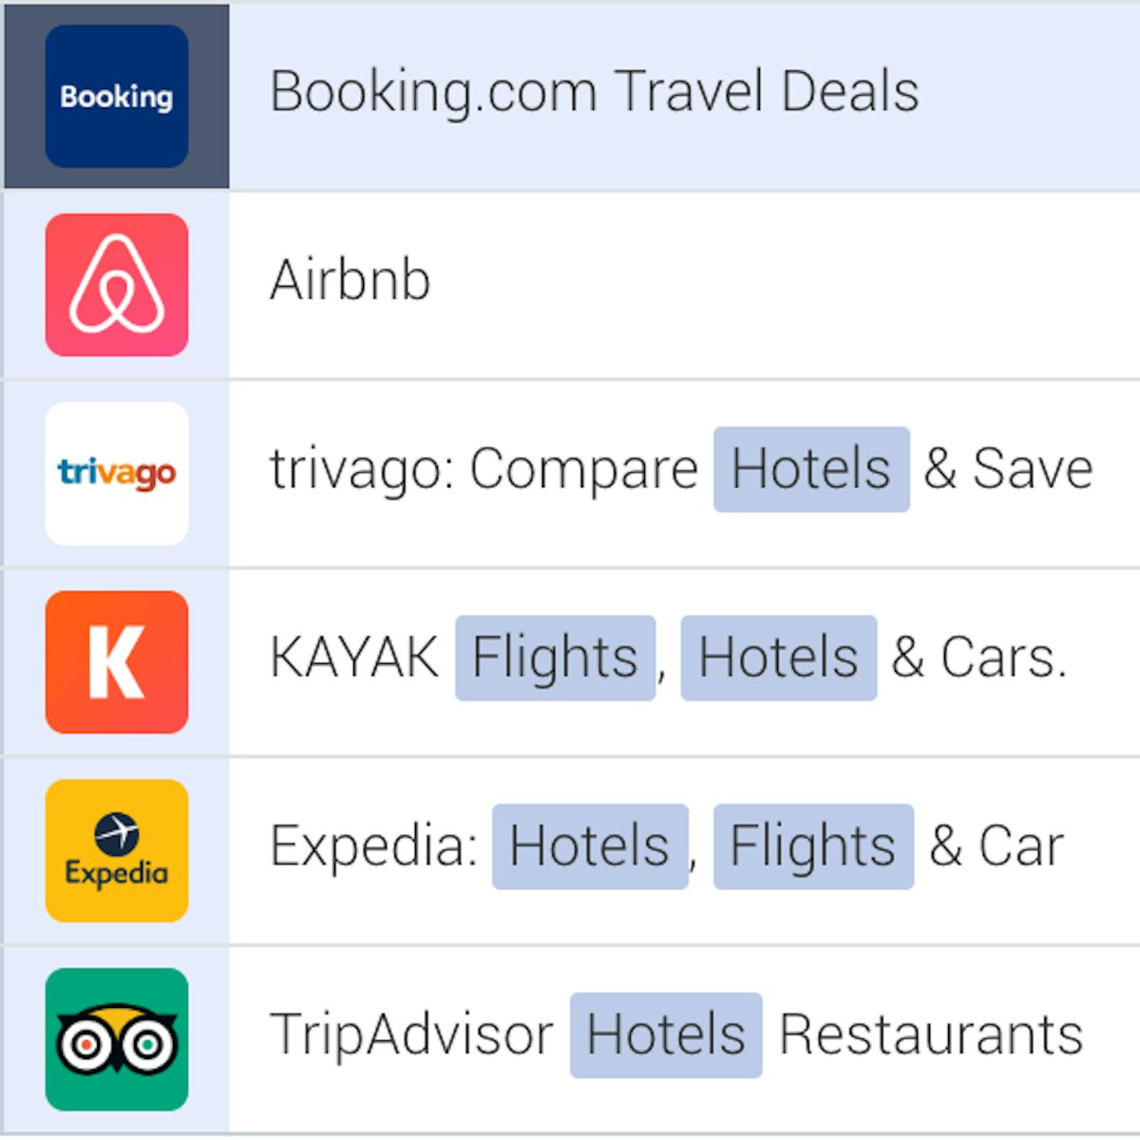Image resolution: width=1140 pixels, height=1140 pixels.
Task: Open Booking.com Travel Deals title
Action: [594, 92]
